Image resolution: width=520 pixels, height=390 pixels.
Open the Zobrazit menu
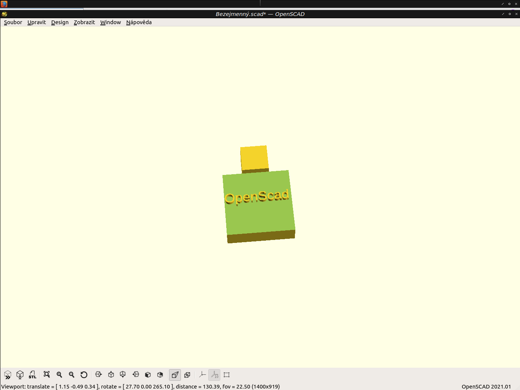(84, 22)
